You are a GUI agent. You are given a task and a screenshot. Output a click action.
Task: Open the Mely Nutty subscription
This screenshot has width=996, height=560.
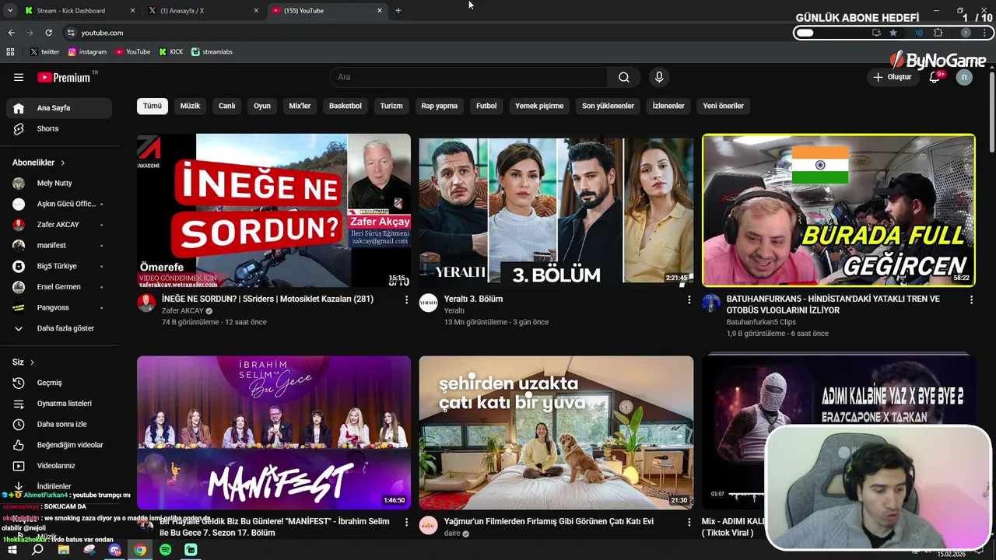click(x=59, y=183)
